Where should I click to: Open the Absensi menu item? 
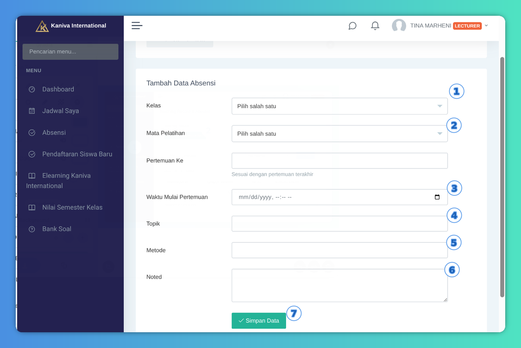click(x=54, y=133)
